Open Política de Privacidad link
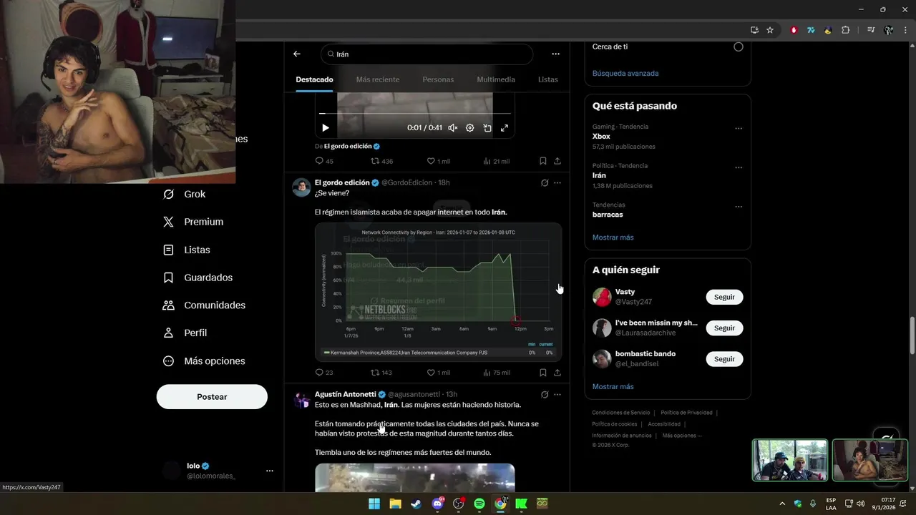 [686, 413]
